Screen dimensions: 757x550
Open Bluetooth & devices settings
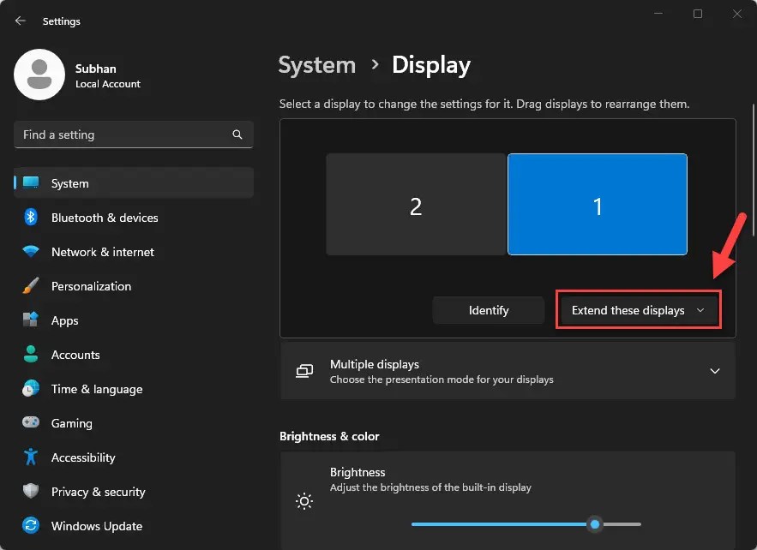tap(104, 218)
